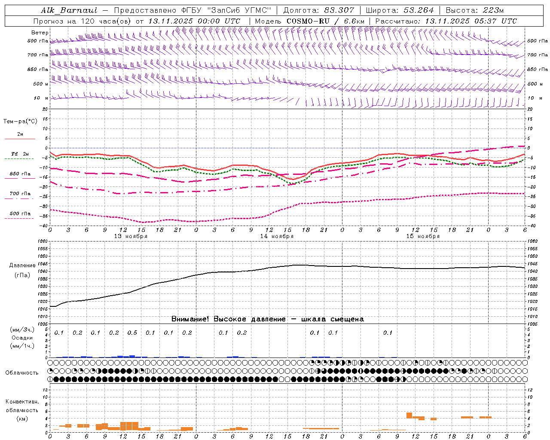Click the Облачность cloudiness label
The width and height of the screenshot is (550, 440).
(22, 373)
